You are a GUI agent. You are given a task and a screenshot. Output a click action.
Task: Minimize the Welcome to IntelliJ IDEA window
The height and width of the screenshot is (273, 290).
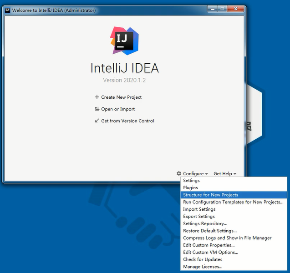pyautogui.click(x=213, y=9)
